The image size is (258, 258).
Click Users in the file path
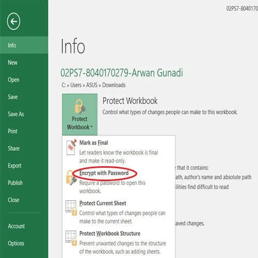coord(76,85)
